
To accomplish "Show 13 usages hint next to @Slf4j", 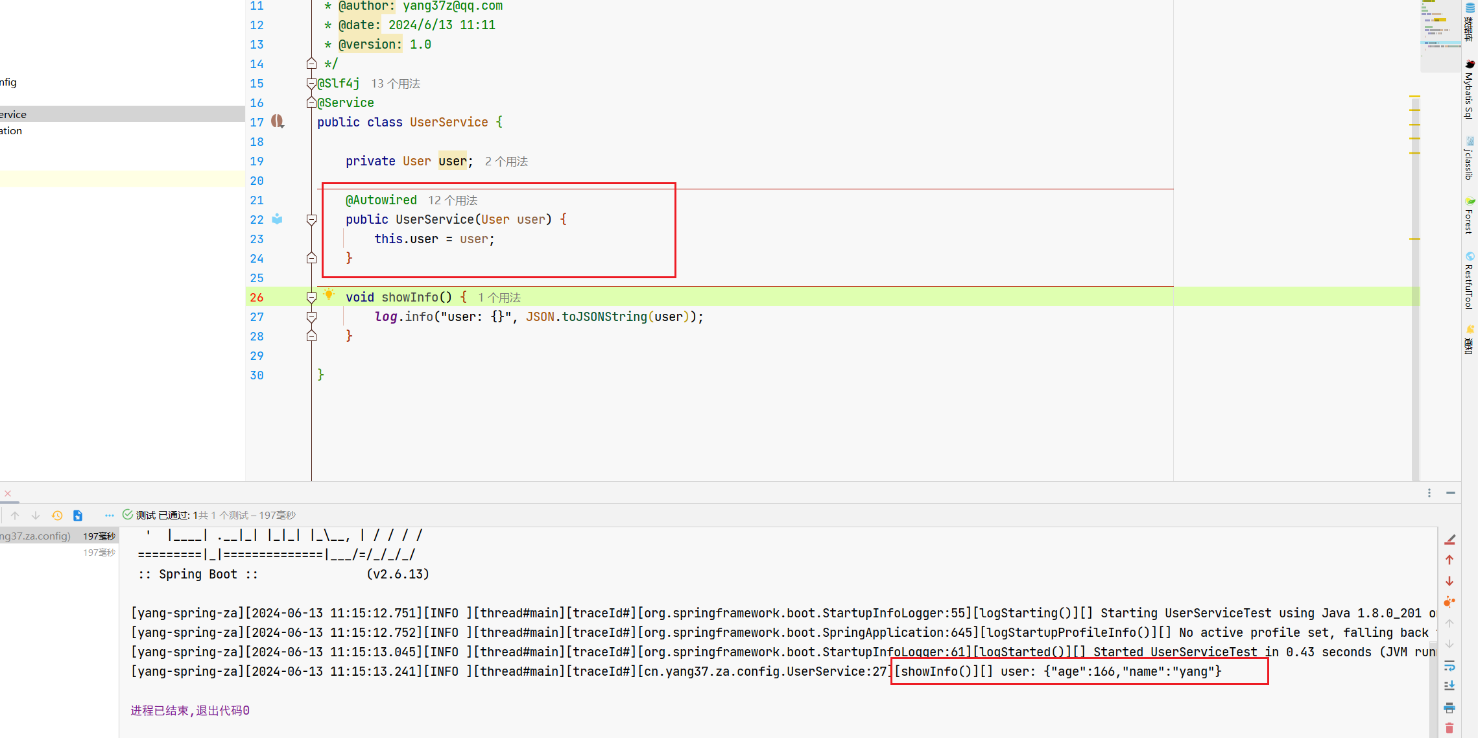I will click(396, 84).
